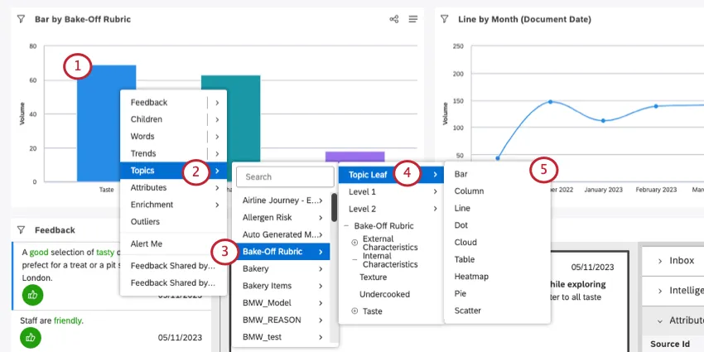Click Alert Me in context menu
This screenshot has width=704, height=352.
(x=147, y=244)
